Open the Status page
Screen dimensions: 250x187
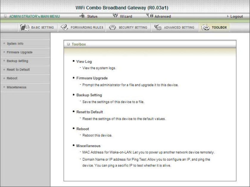(x=92, y=16)
